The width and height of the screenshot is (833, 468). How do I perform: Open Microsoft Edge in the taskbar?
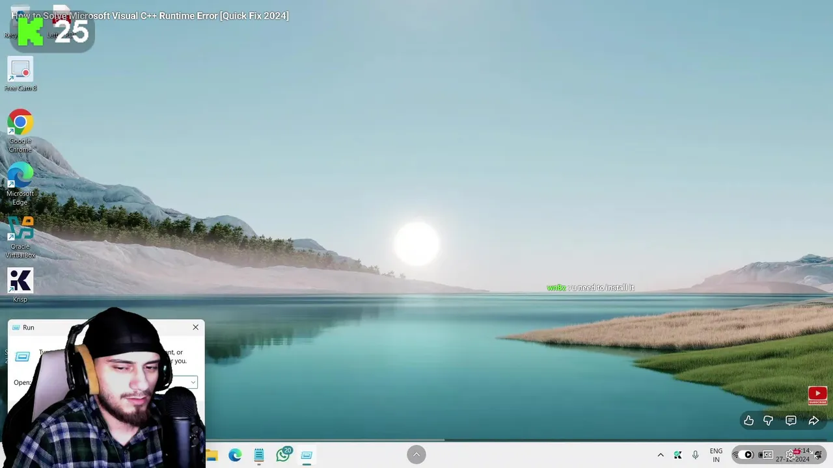coord(235,455)
